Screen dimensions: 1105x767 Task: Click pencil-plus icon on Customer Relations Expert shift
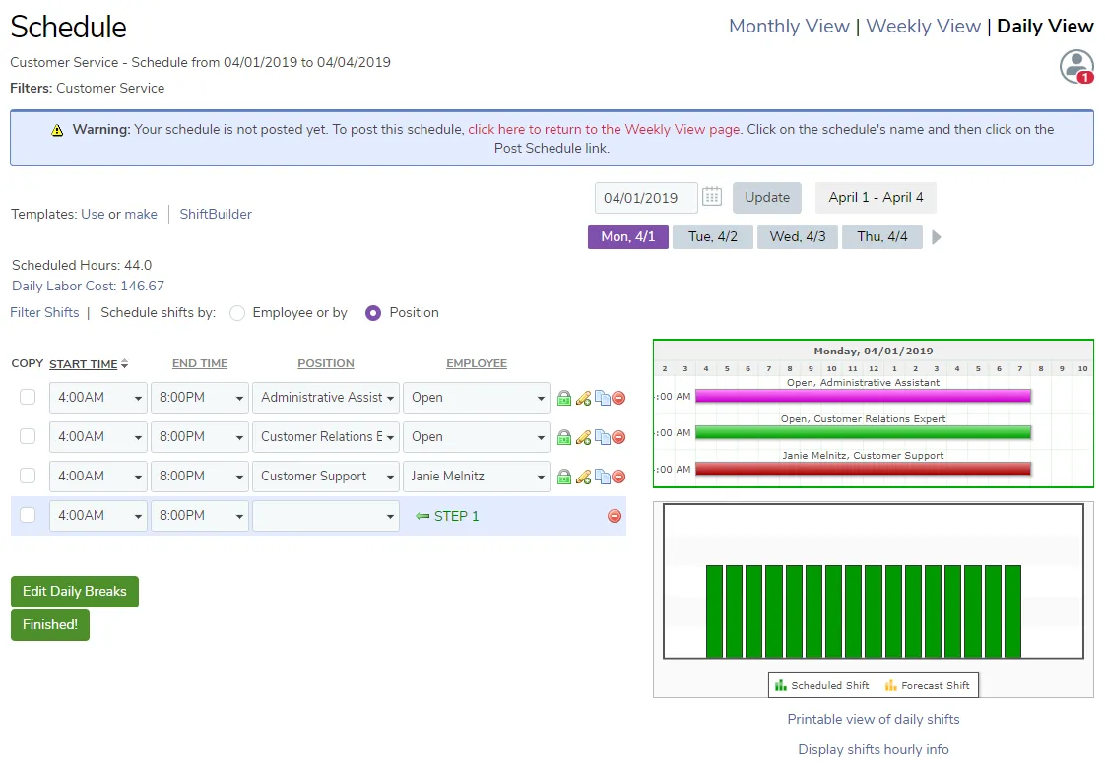(583, 437)
